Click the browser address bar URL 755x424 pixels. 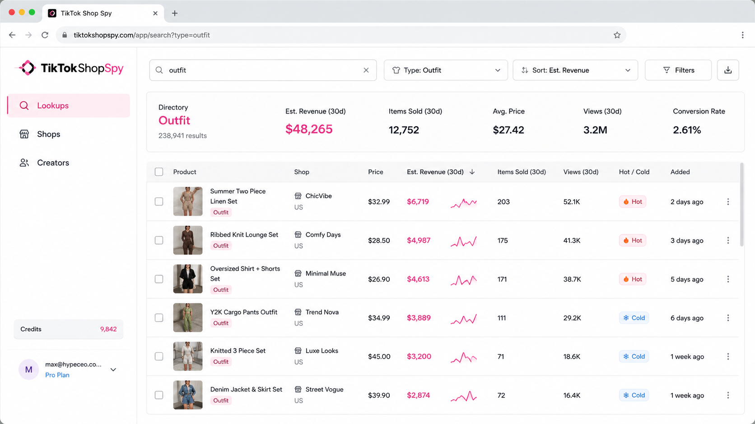click(142, 35)
